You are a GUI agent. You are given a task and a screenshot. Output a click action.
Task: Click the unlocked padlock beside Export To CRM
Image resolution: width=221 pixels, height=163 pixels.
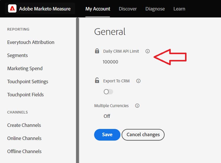[x=97, y=80]
